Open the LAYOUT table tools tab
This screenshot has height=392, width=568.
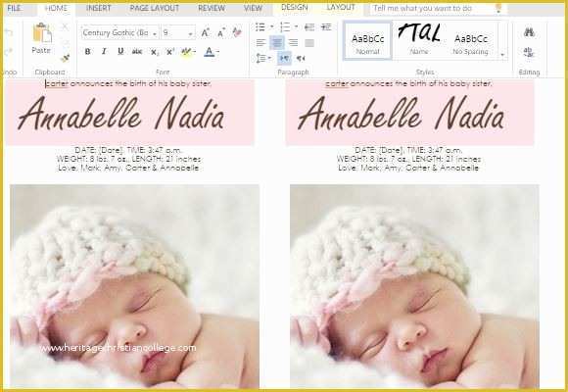(x=341, y=7)
